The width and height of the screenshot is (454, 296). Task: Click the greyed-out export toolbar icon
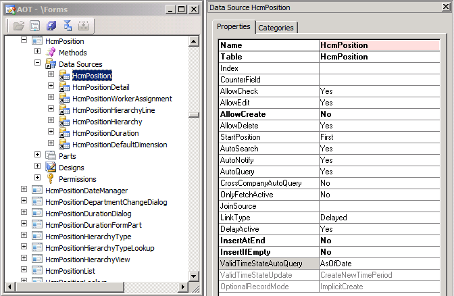point(83,26)
